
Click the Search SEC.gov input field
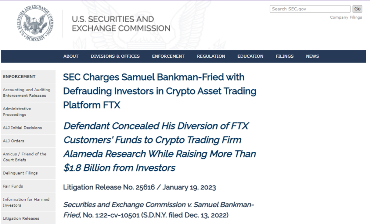[310, 9]
